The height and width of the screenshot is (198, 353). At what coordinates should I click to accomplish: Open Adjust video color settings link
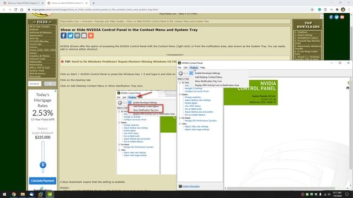coord(196,127)
